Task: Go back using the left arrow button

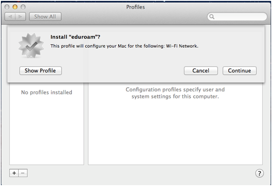Action: click(x=10, y=17)
